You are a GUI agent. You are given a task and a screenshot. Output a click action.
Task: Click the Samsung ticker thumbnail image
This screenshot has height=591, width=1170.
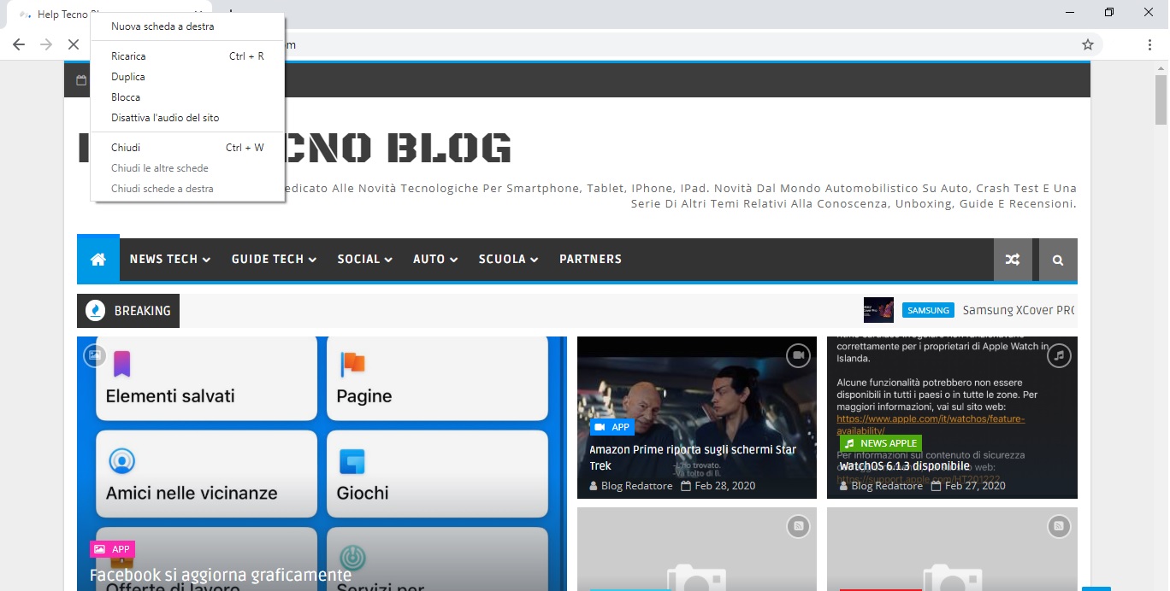tap(878, 311)
